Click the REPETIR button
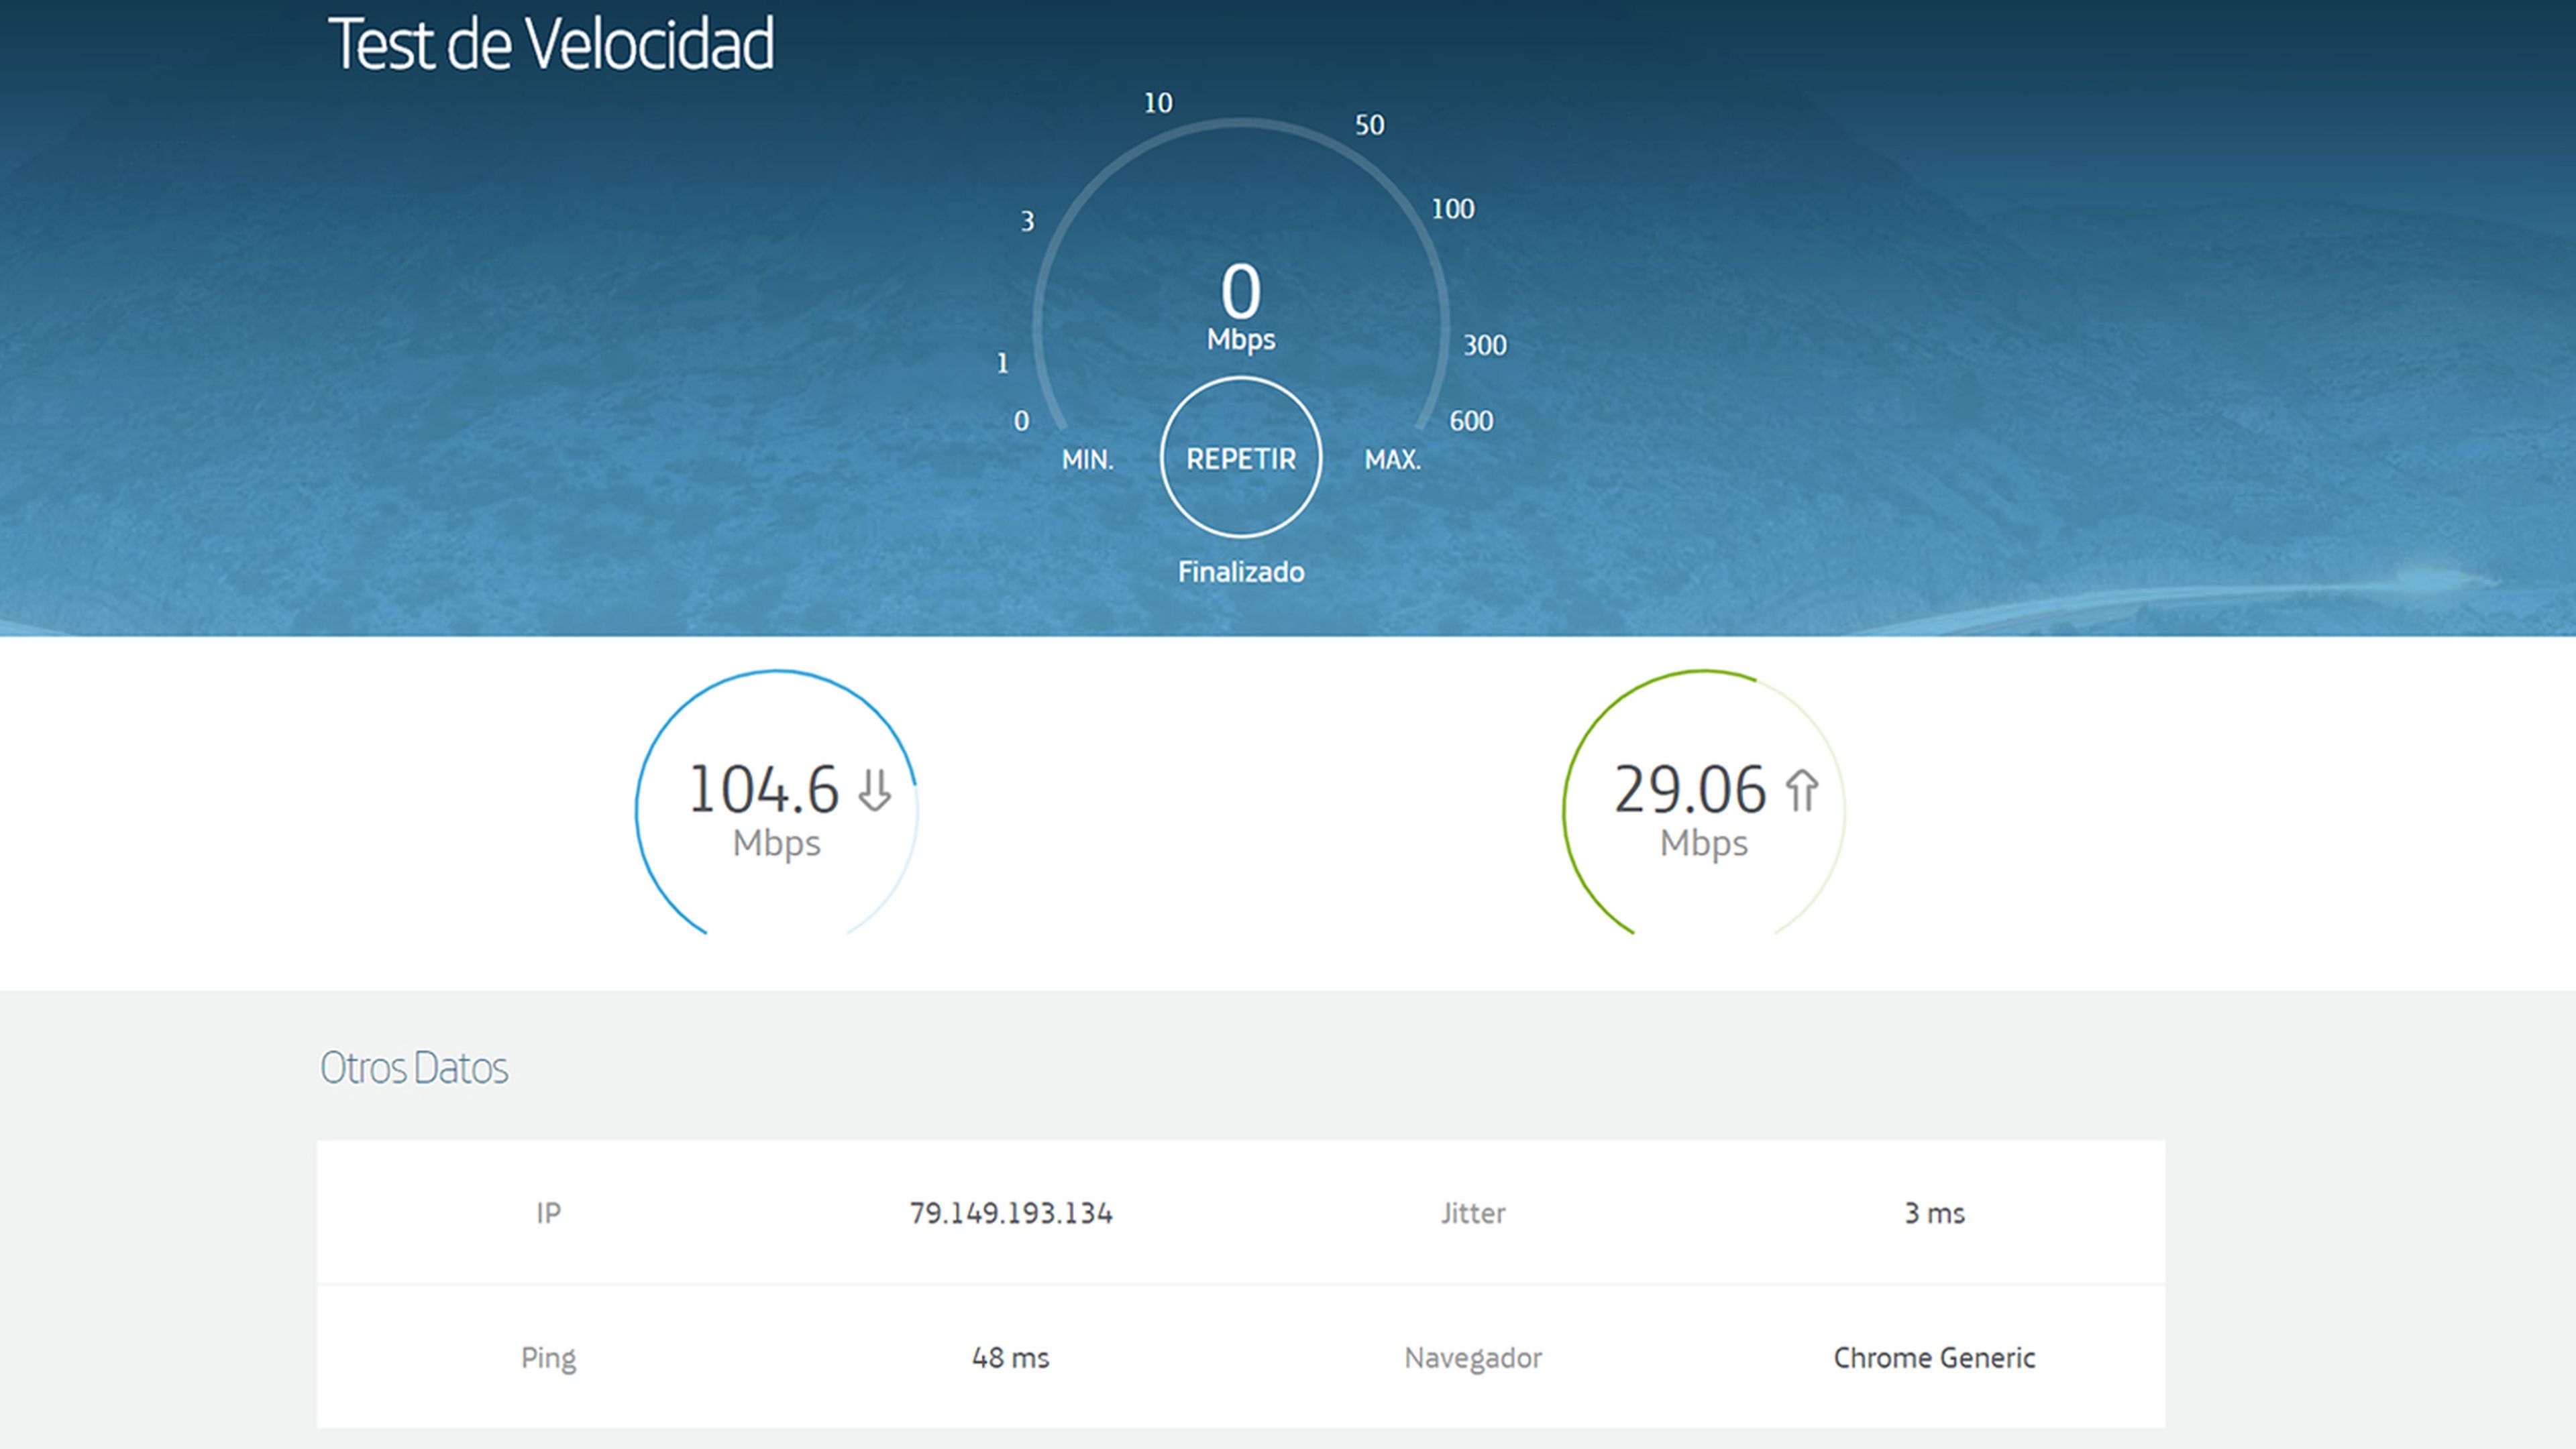Screen dimensions: 2576x1449 point(1240,459)
